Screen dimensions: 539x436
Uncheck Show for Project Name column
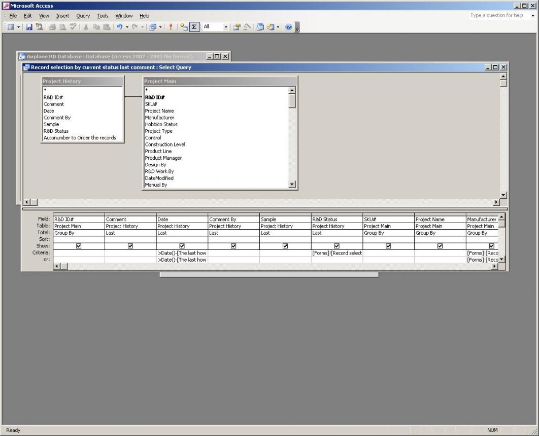pos(440,246)
